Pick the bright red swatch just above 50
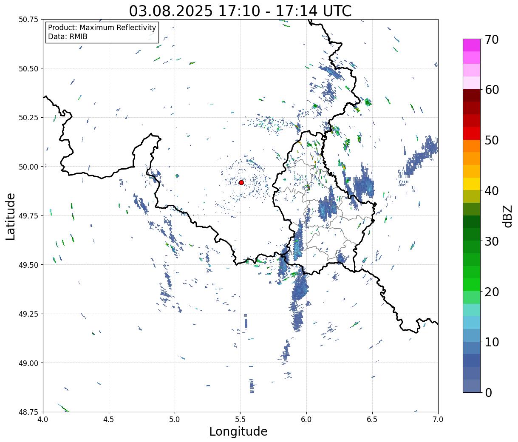The image size is (518, 442). click(472, 133)
